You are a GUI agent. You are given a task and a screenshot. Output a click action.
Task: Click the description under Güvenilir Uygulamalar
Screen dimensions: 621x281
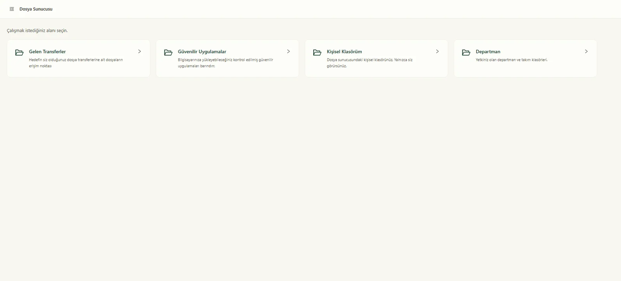tap(226, 63)
